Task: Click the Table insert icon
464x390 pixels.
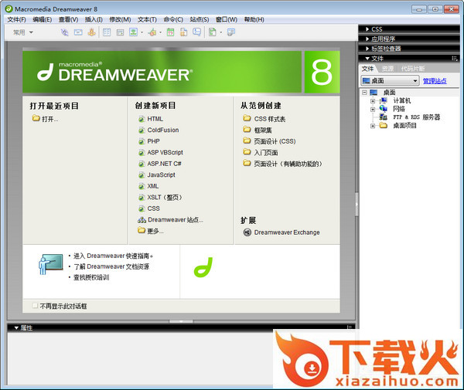Action: pyautogui.click(x=107, y=32)
